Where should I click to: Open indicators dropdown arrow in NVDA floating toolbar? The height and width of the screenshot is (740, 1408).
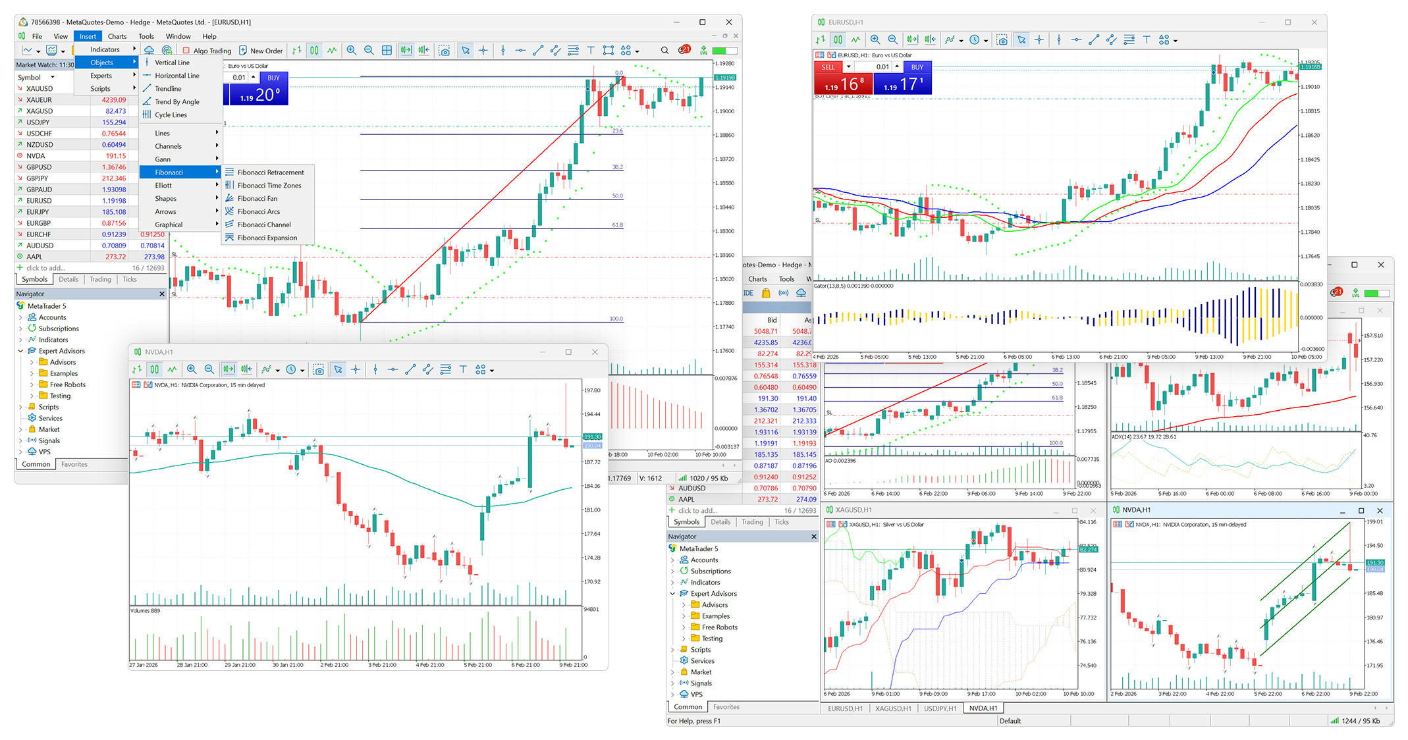coord(277,371)
